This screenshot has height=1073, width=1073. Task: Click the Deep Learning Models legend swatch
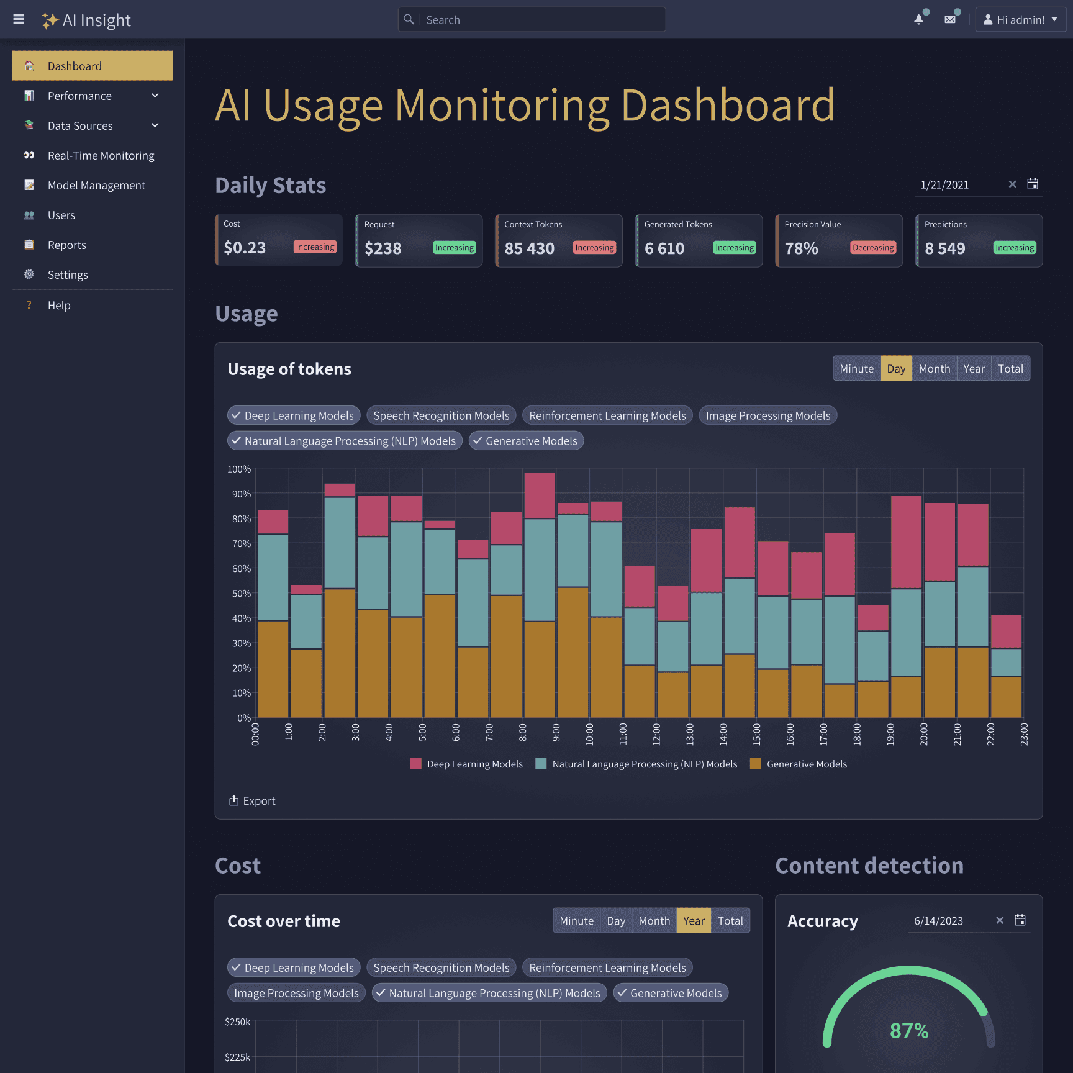pos(415,764)
